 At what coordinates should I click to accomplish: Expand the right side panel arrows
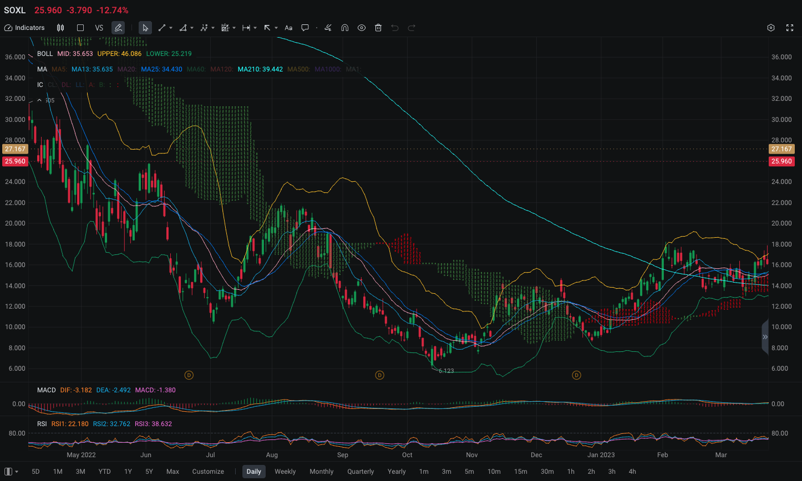(x=765, y=337)
